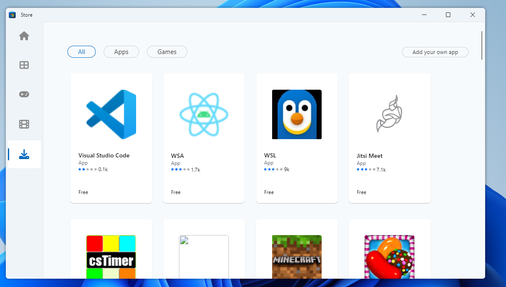Click the WSA atom icon
This screenshot has height=287, width=506.
(x=204, y=114)
